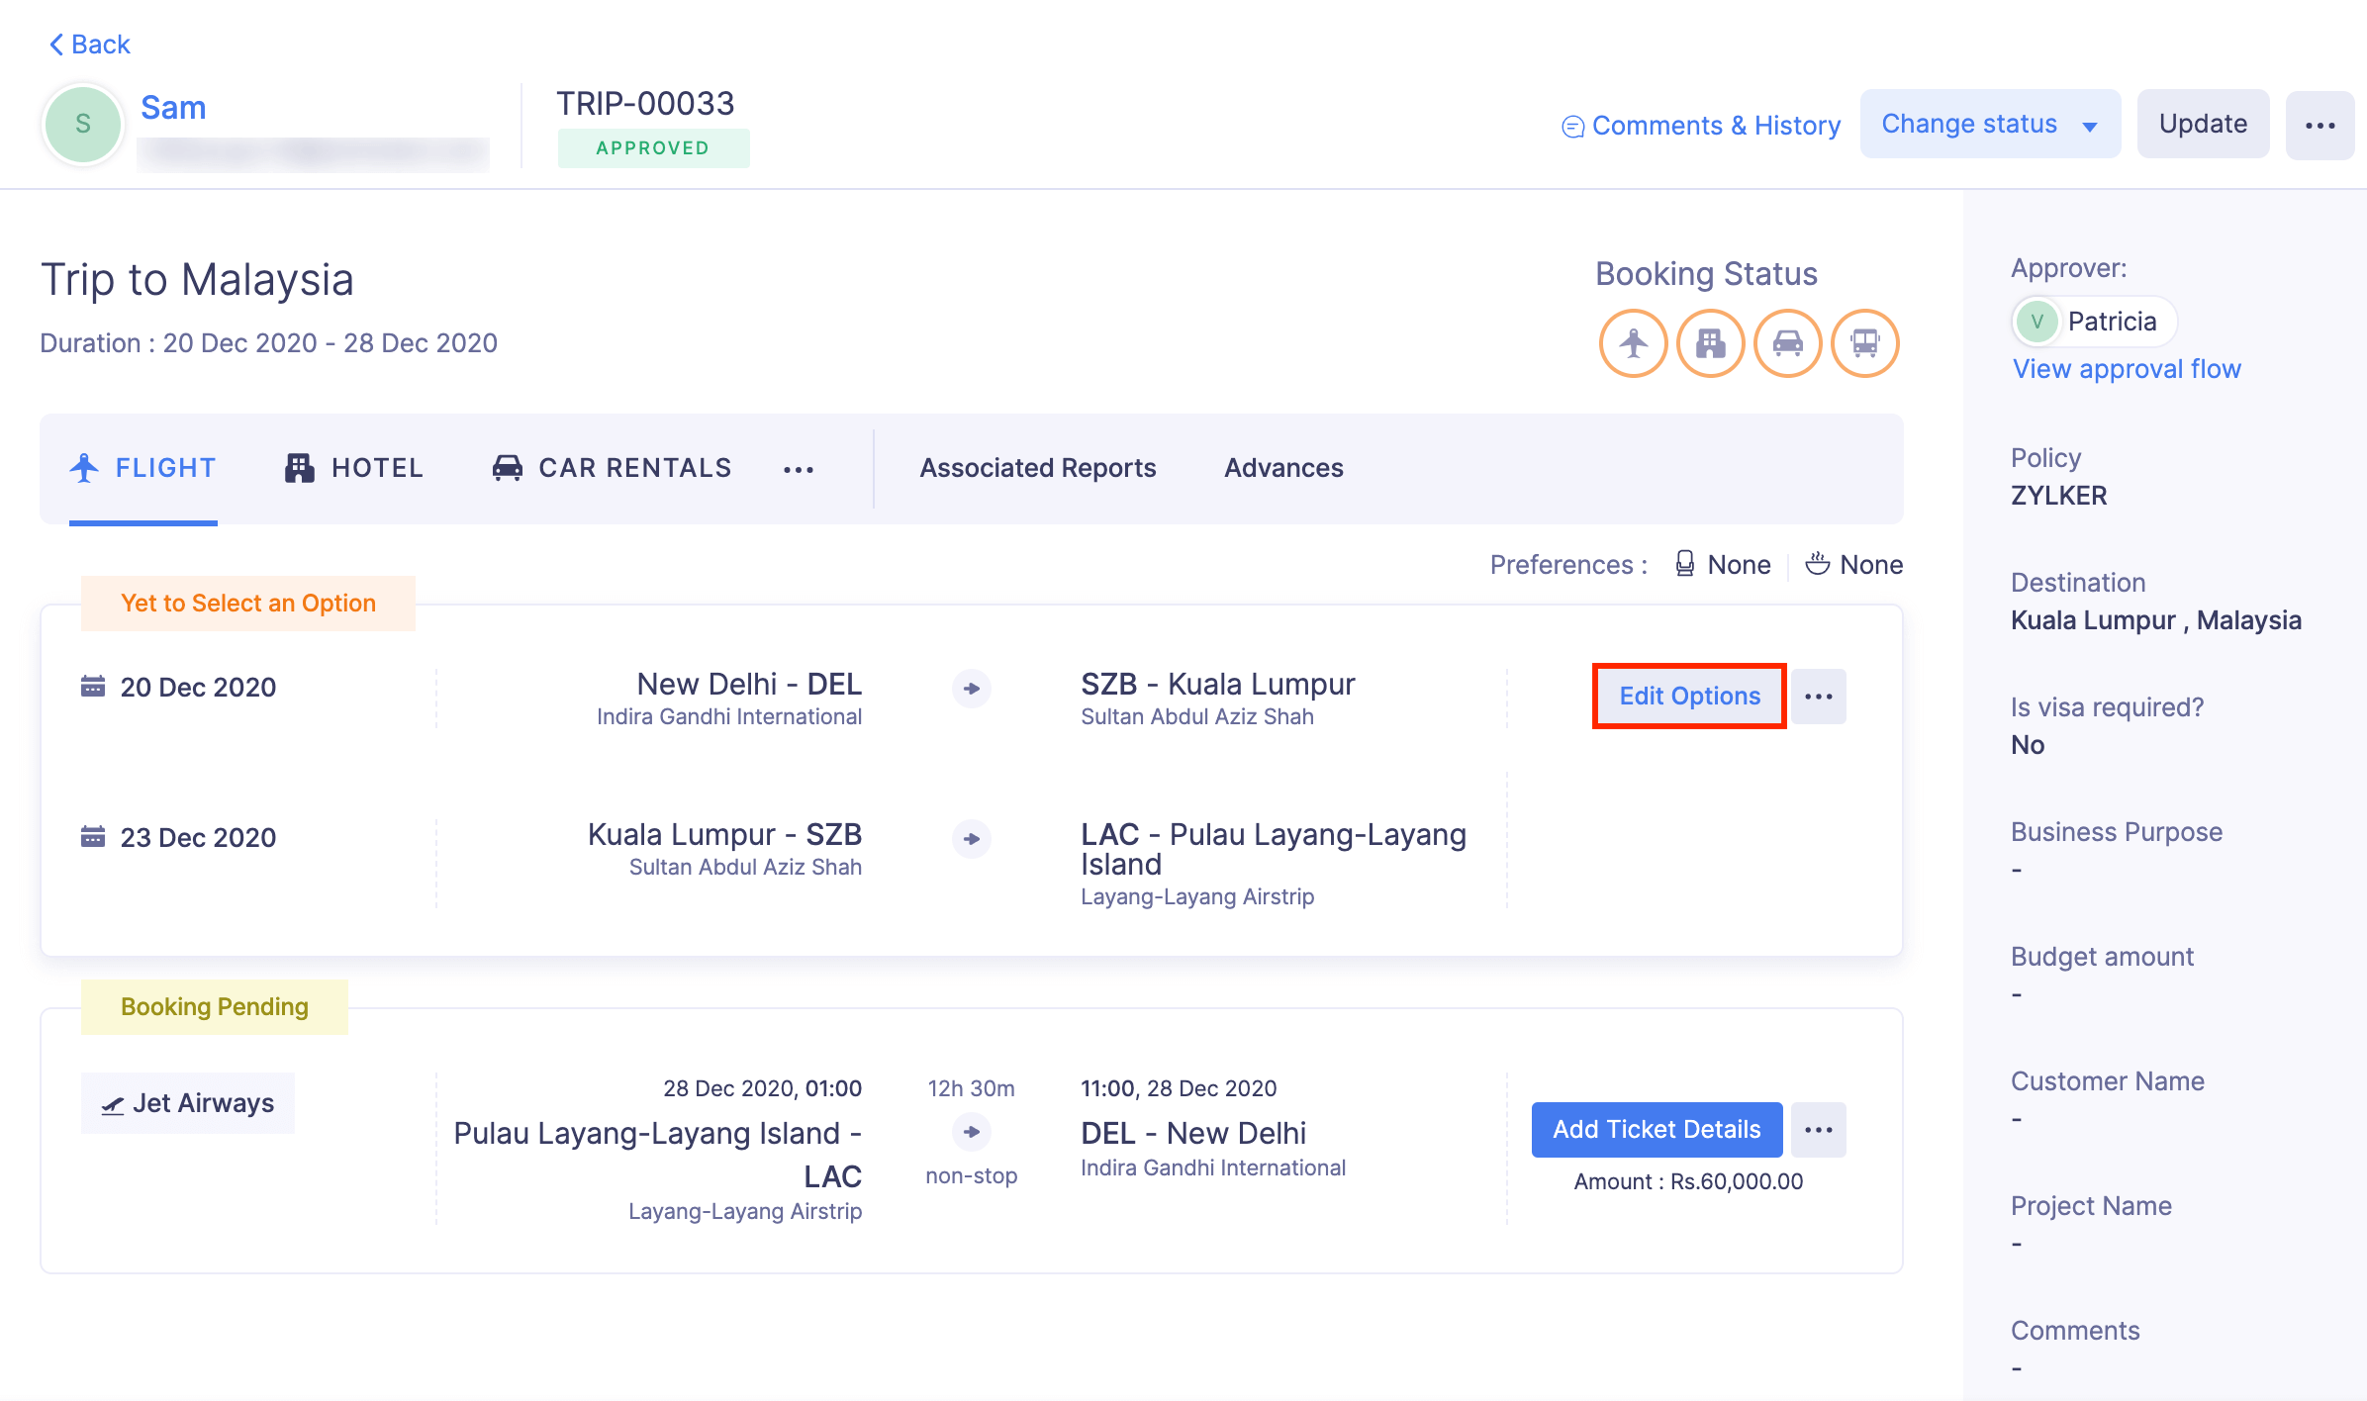The width and height of the screenshot is (2367, 1401).
Task: Click the meal preference icon
Action: pos(1817,564)
